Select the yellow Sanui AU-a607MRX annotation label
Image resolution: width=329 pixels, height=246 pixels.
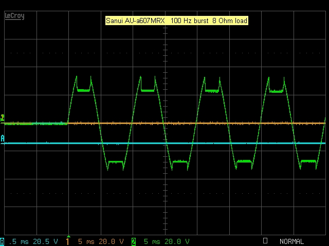coord(177,20)
